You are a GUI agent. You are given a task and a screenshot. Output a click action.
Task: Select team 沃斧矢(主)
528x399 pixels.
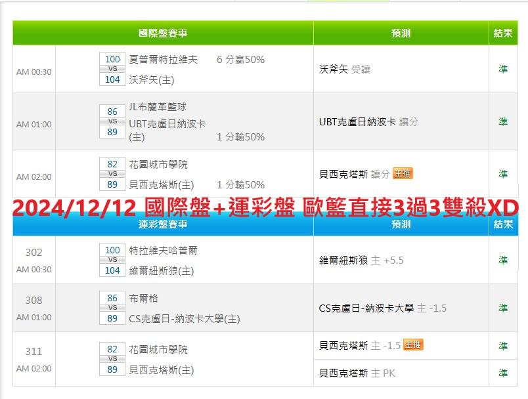(152, 79)
